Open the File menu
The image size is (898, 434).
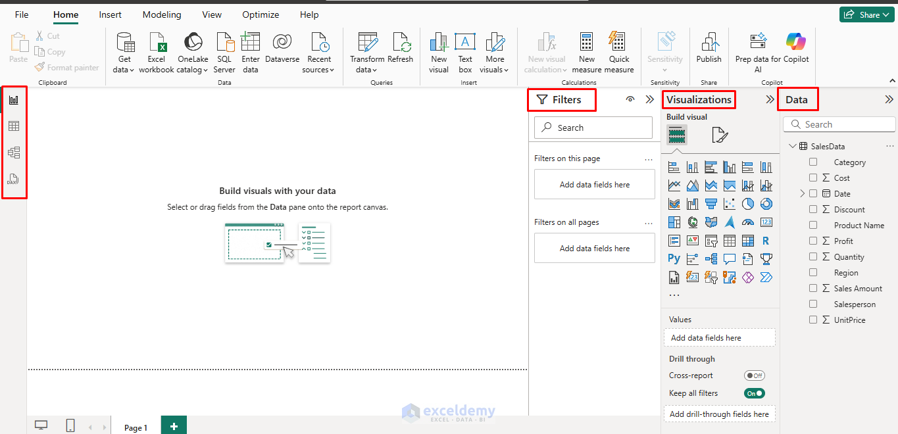(x=22, y=14)
